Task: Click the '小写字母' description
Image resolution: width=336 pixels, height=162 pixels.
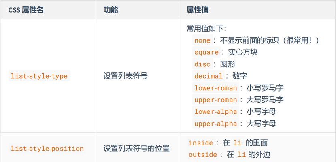Action: pyautogui.click(x=261, y=111)
